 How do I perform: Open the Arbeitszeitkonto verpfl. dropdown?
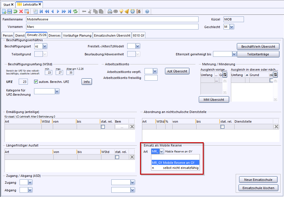click(x=155, y=71)
